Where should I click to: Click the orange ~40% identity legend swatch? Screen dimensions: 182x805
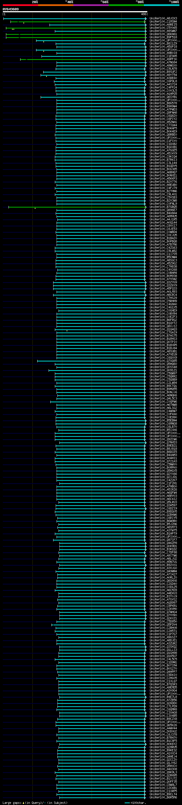tap(56, 5)
